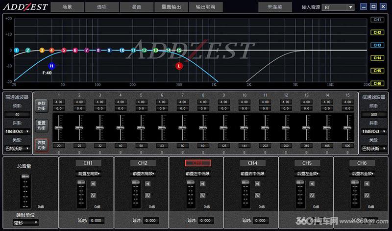
Task: Select the CH4 channel button
Action: [x=252, y=163]
